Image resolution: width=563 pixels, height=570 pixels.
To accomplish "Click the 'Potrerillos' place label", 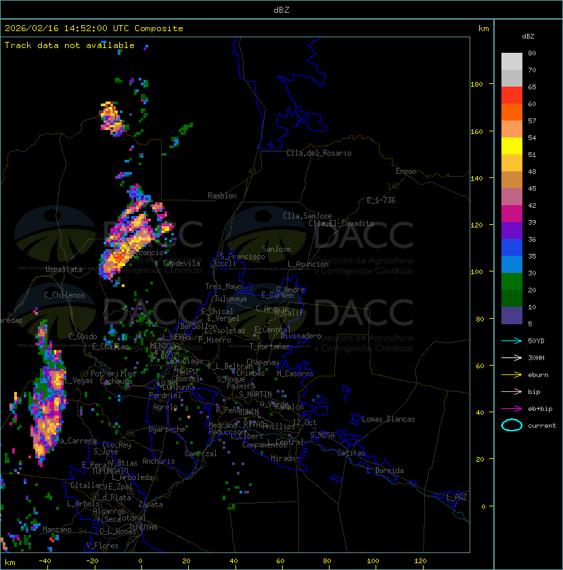I will 113,373.
